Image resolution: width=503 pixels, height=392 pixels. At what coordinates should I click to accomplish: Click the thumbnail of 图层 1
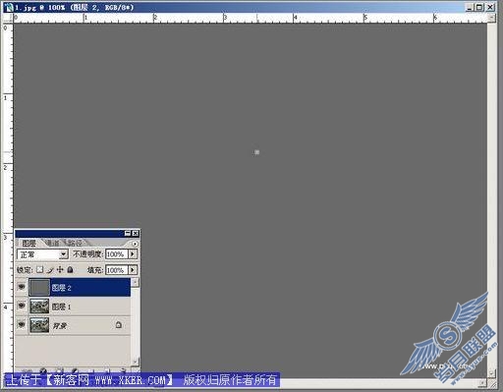[x=39, y=307]
